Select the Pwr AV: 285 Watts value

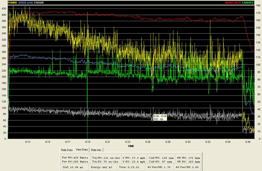click(75, 161)
